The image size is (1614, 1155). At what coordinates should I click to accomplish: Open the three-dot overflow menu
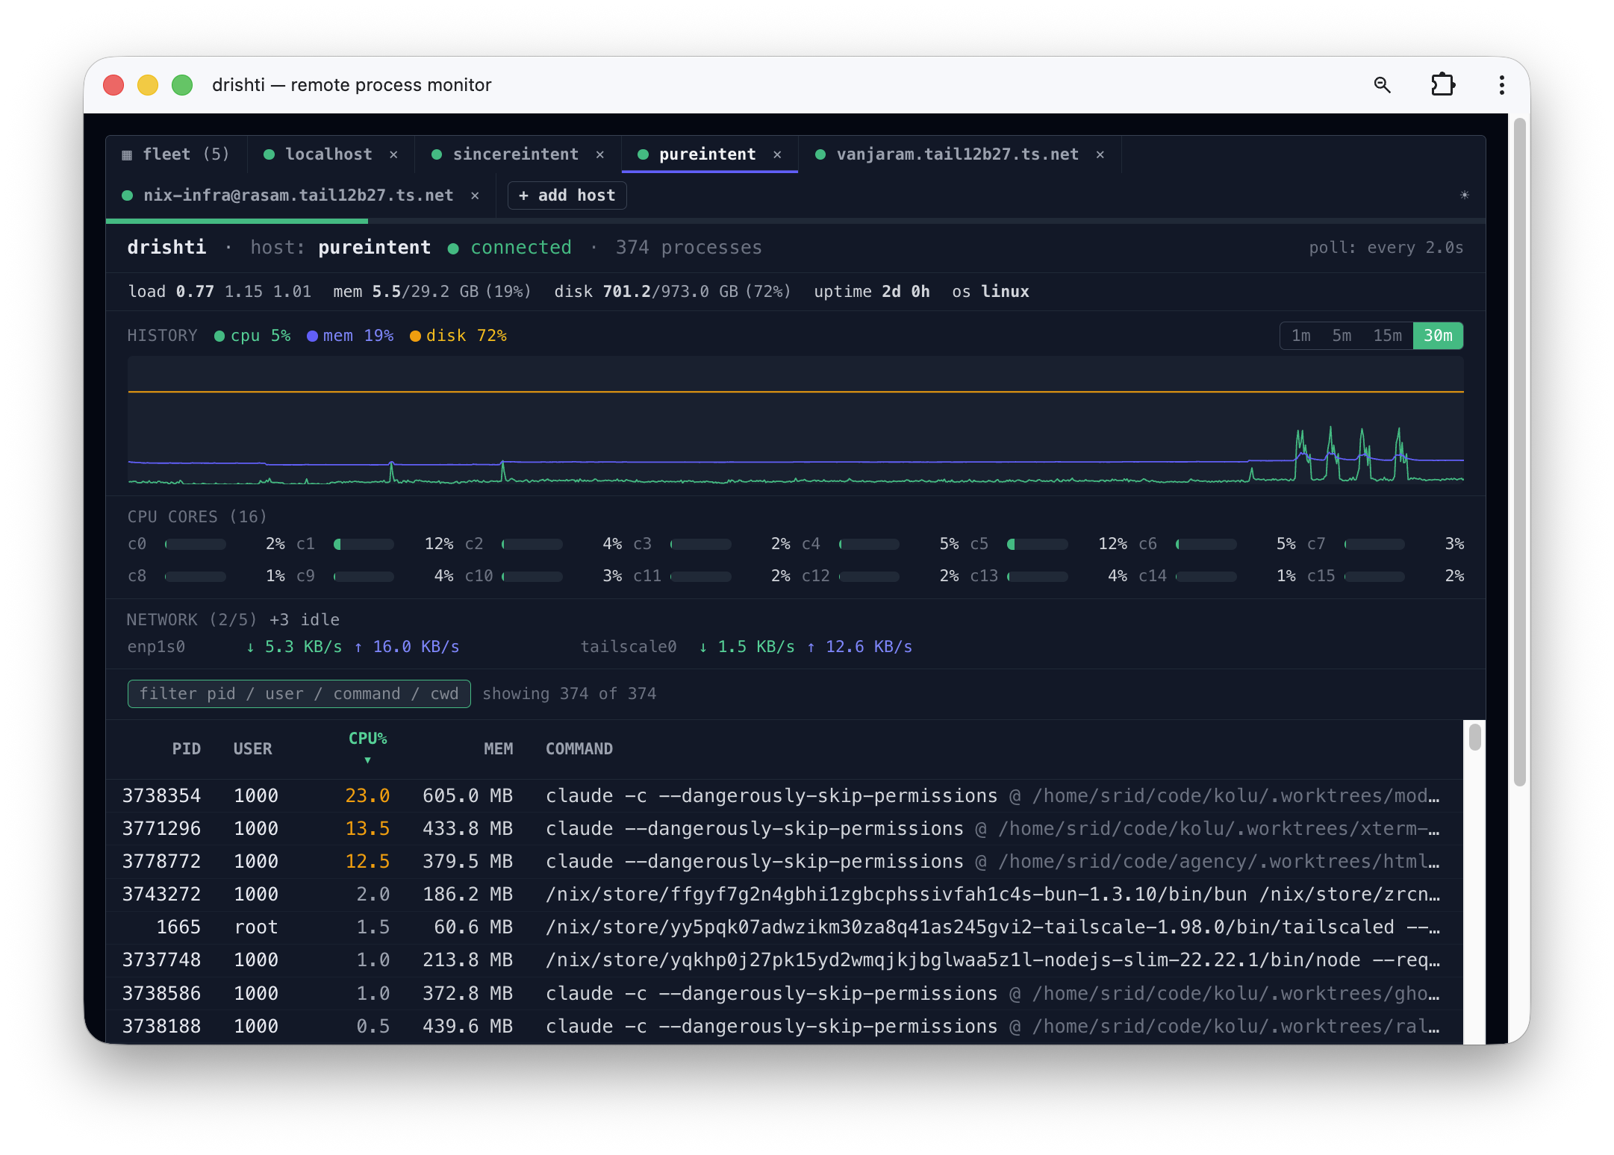pyautogui.click(x=1501, y=85)
